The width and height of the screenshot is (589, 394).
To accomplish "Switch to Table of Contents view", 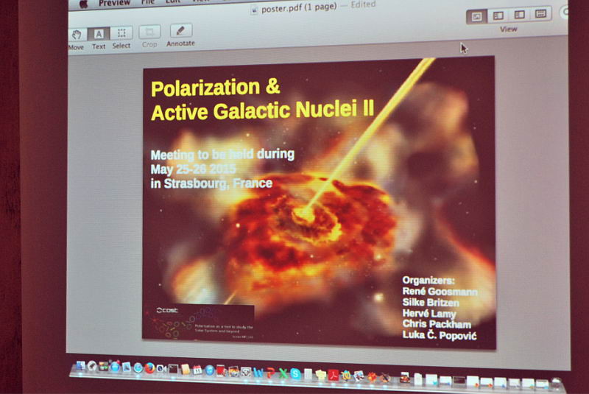I will point(520,15).
